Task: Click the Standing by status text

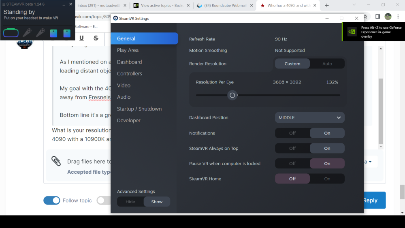Action: (x=19, y=12)
